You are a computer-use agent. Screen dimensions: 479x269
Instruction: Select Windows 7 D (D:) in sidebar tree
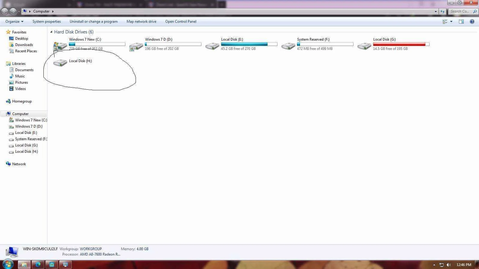pyautogui.click(x=29, y=126)
